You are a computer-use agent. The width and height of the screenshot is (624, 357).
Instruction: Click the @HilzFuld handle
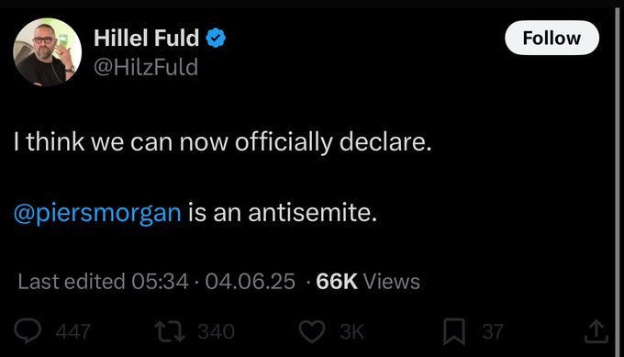pos(146,67)
